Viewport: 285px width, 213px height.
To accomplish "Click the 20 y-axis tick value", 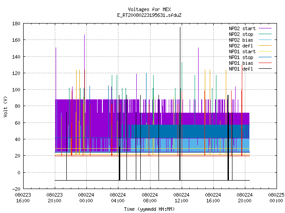I will (17, 156).
